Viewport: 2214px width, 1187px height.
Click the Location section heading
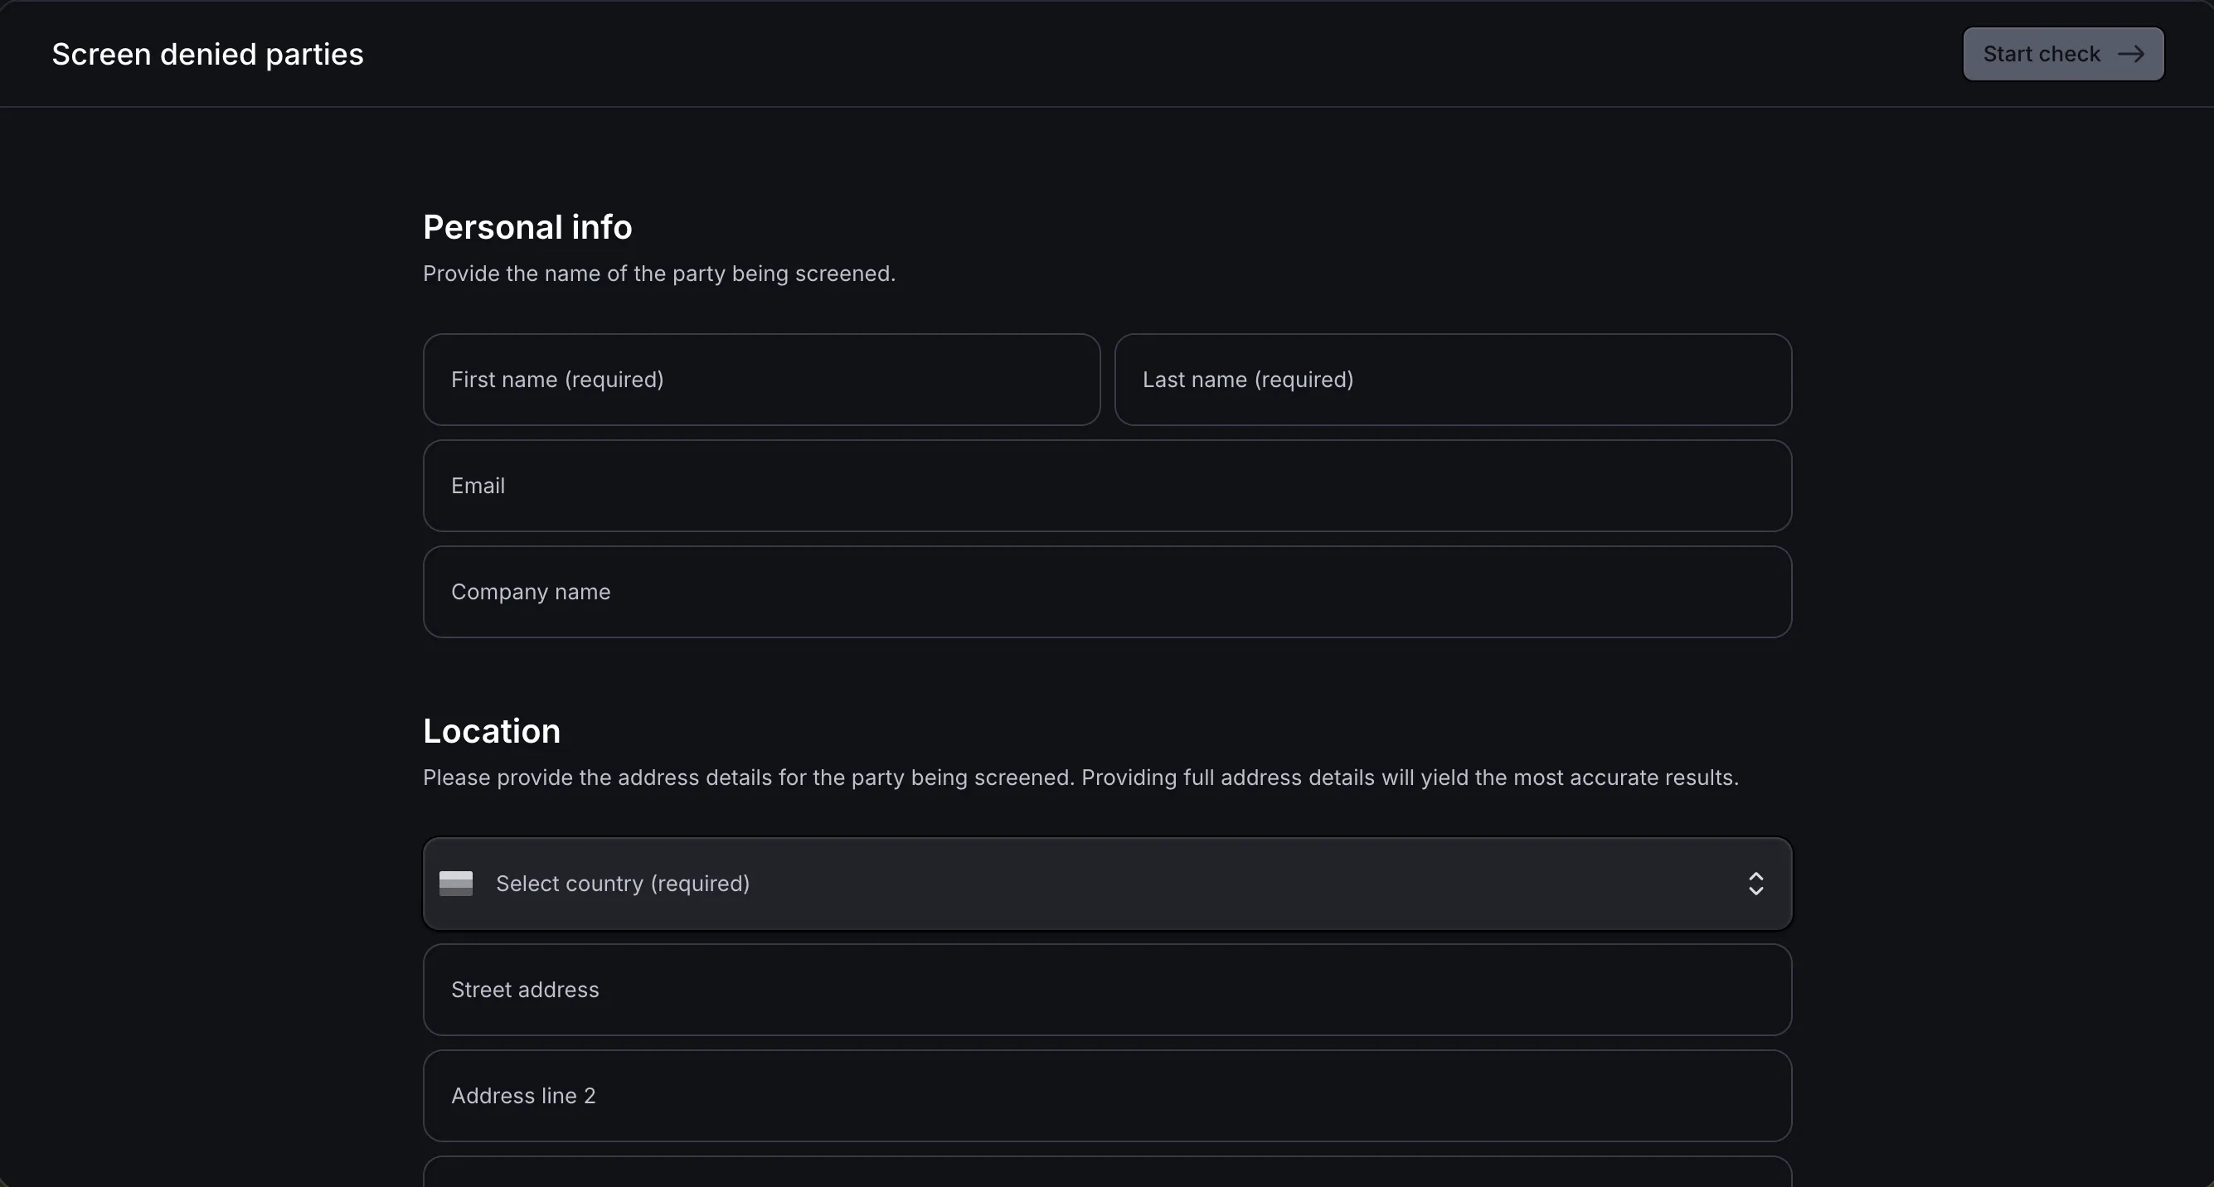[492, 731]
